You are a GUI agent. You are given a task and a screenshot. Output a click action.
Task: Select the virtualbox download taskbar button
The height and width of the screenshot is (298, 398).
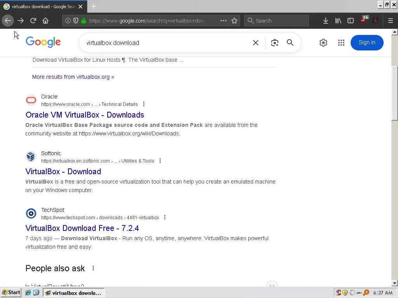[x=73, y=293]
